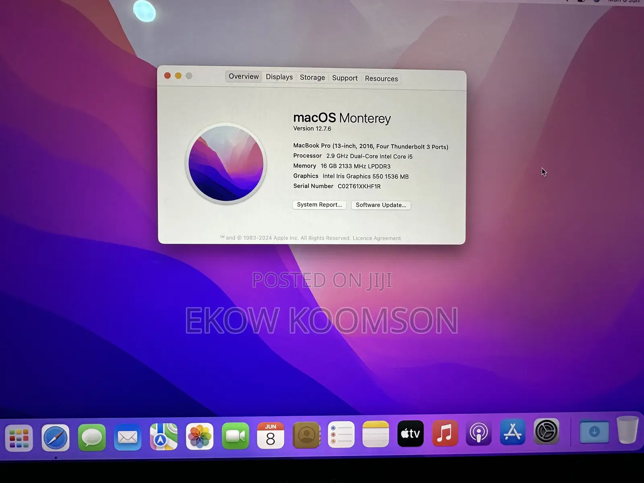
Task: Launch FaceTime from the Dock
Action: point(235,436)
